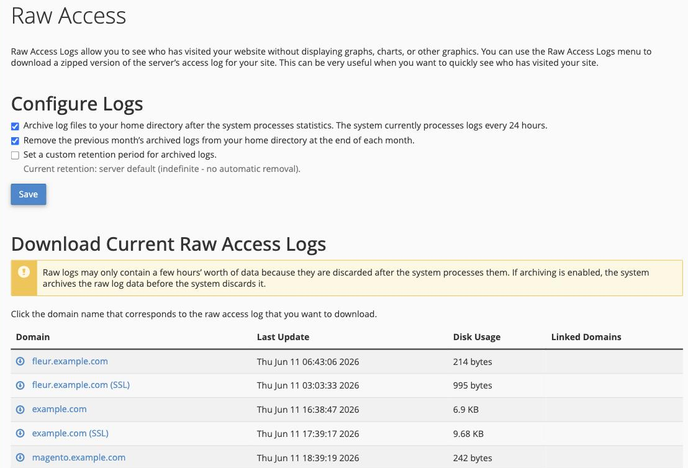Click download icon beside fleur.example.com
Screen dimensions: 688x468
(x=20, y=361)
